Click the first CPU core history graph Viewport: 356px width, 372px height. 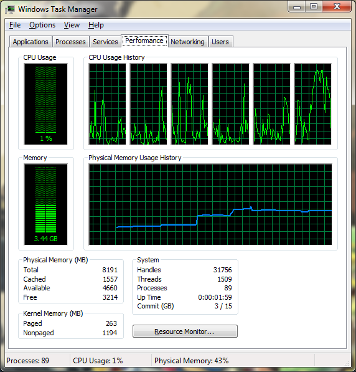pos(108,104)
